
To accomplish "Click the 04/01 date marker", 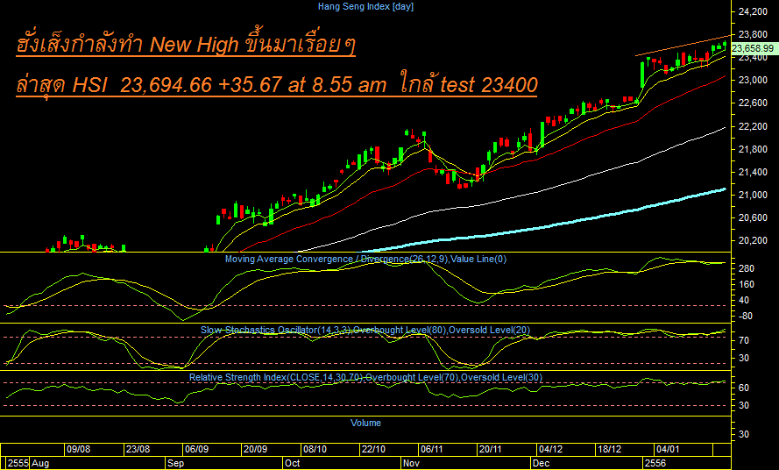I will point(667,449).
